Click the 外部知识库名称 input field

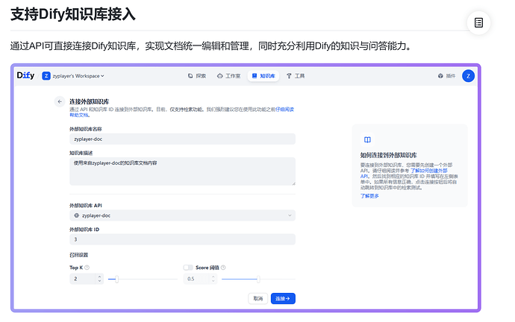coord(182,139)
